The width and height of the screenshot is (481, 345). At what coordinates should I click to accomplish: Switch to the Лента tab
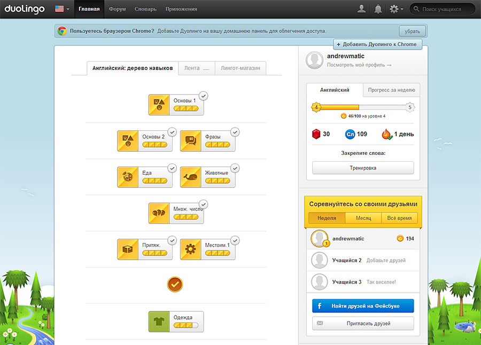click(196, 68)
